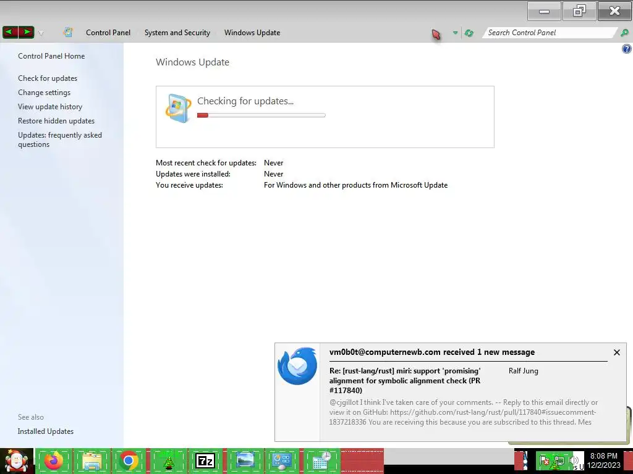Navigate to System and Security breadcrumb
This screenshot has height=474, width=633.
pyautogui.click(x=177, y=33)
